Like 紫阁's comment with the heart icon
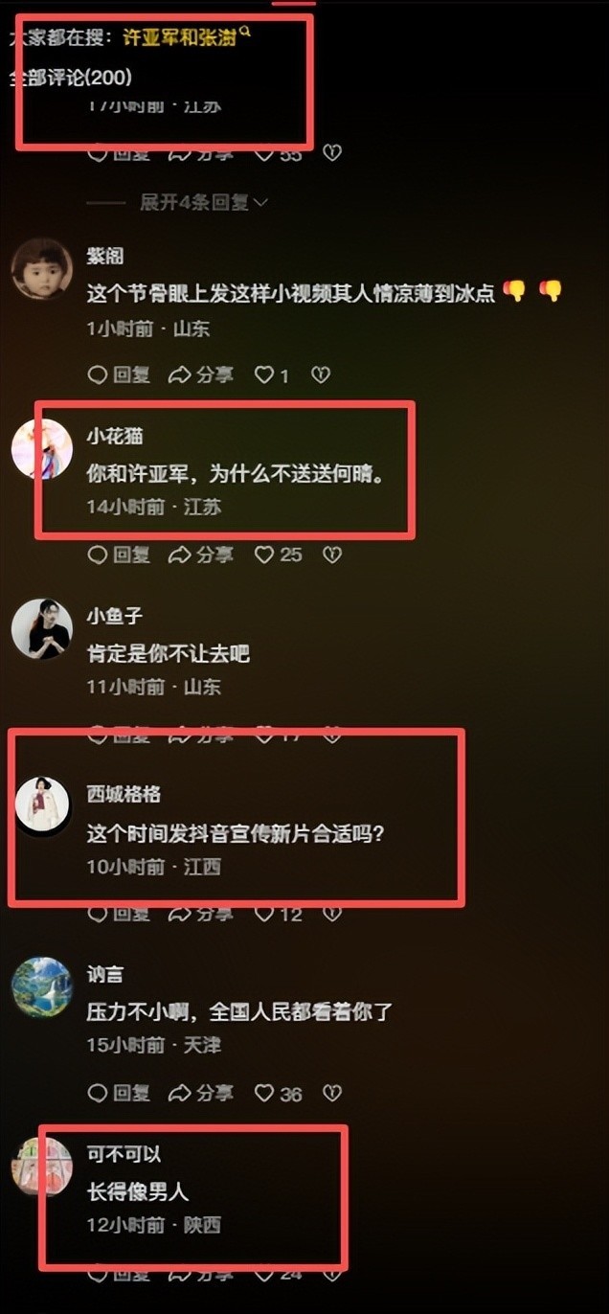 271,375
